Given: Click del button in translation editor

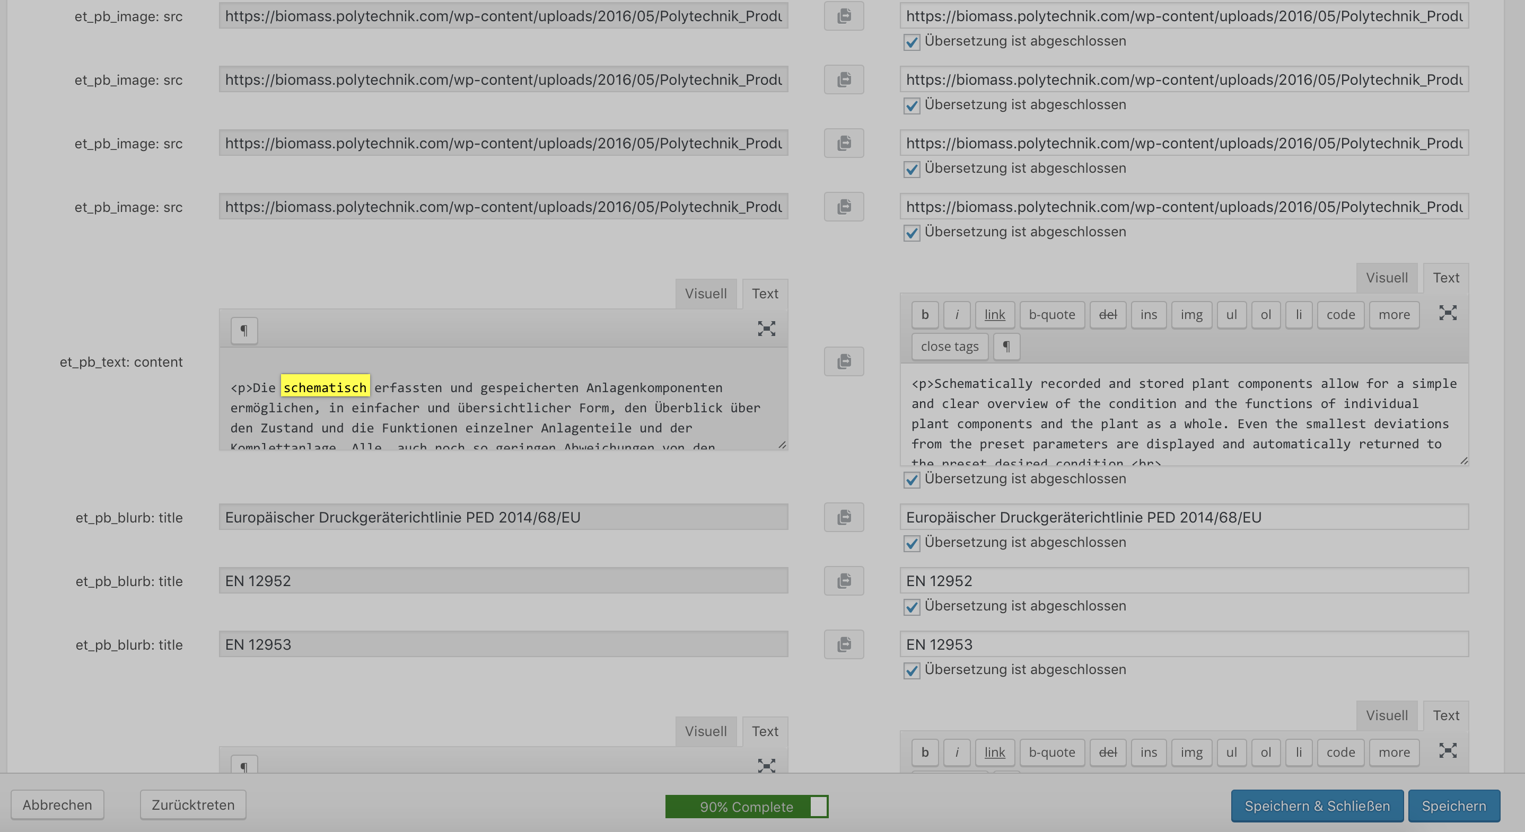Looking at the screenshot, I should tap(1108, 315).
